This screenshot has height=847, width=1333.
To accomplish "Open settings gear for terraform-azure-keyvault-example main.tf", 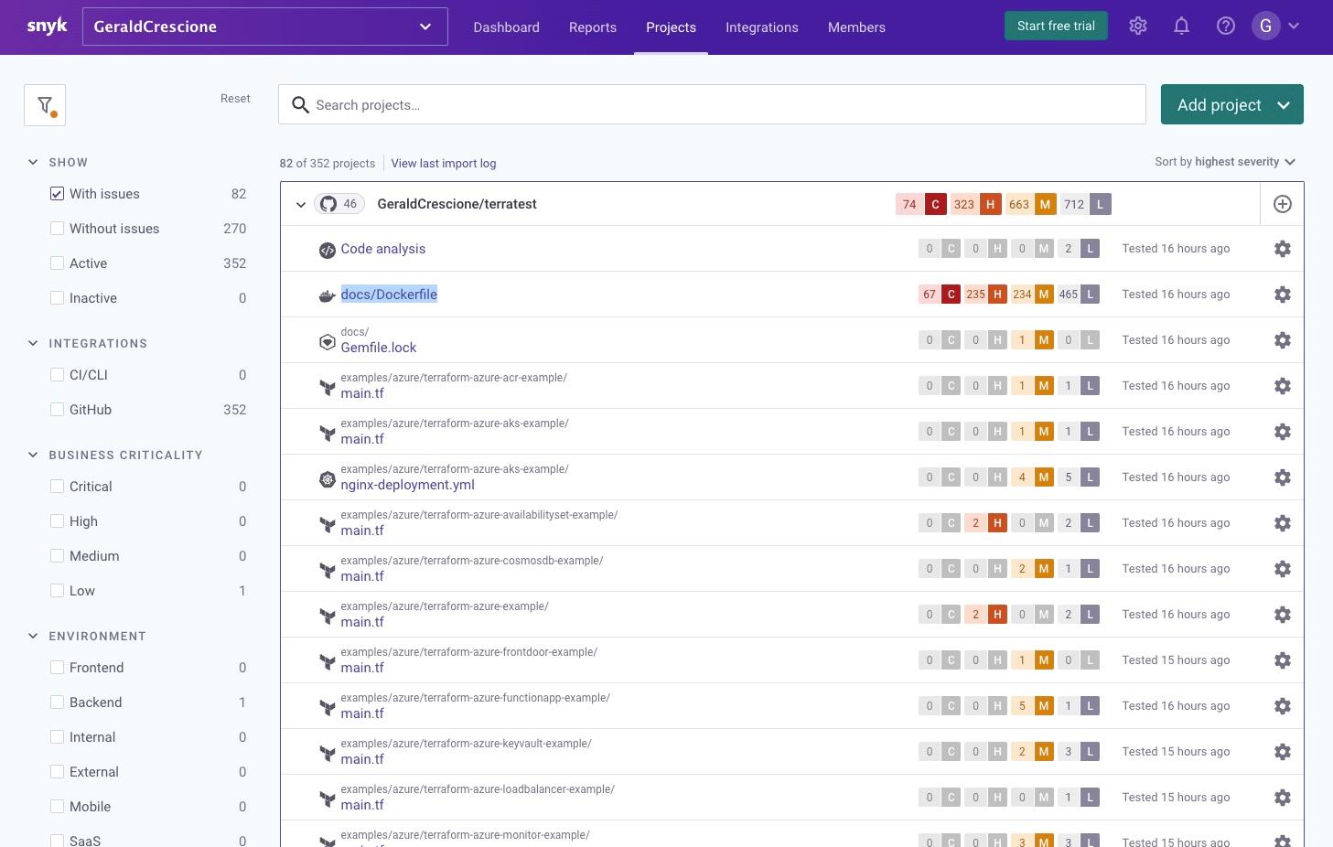I will coord(1283,752).
